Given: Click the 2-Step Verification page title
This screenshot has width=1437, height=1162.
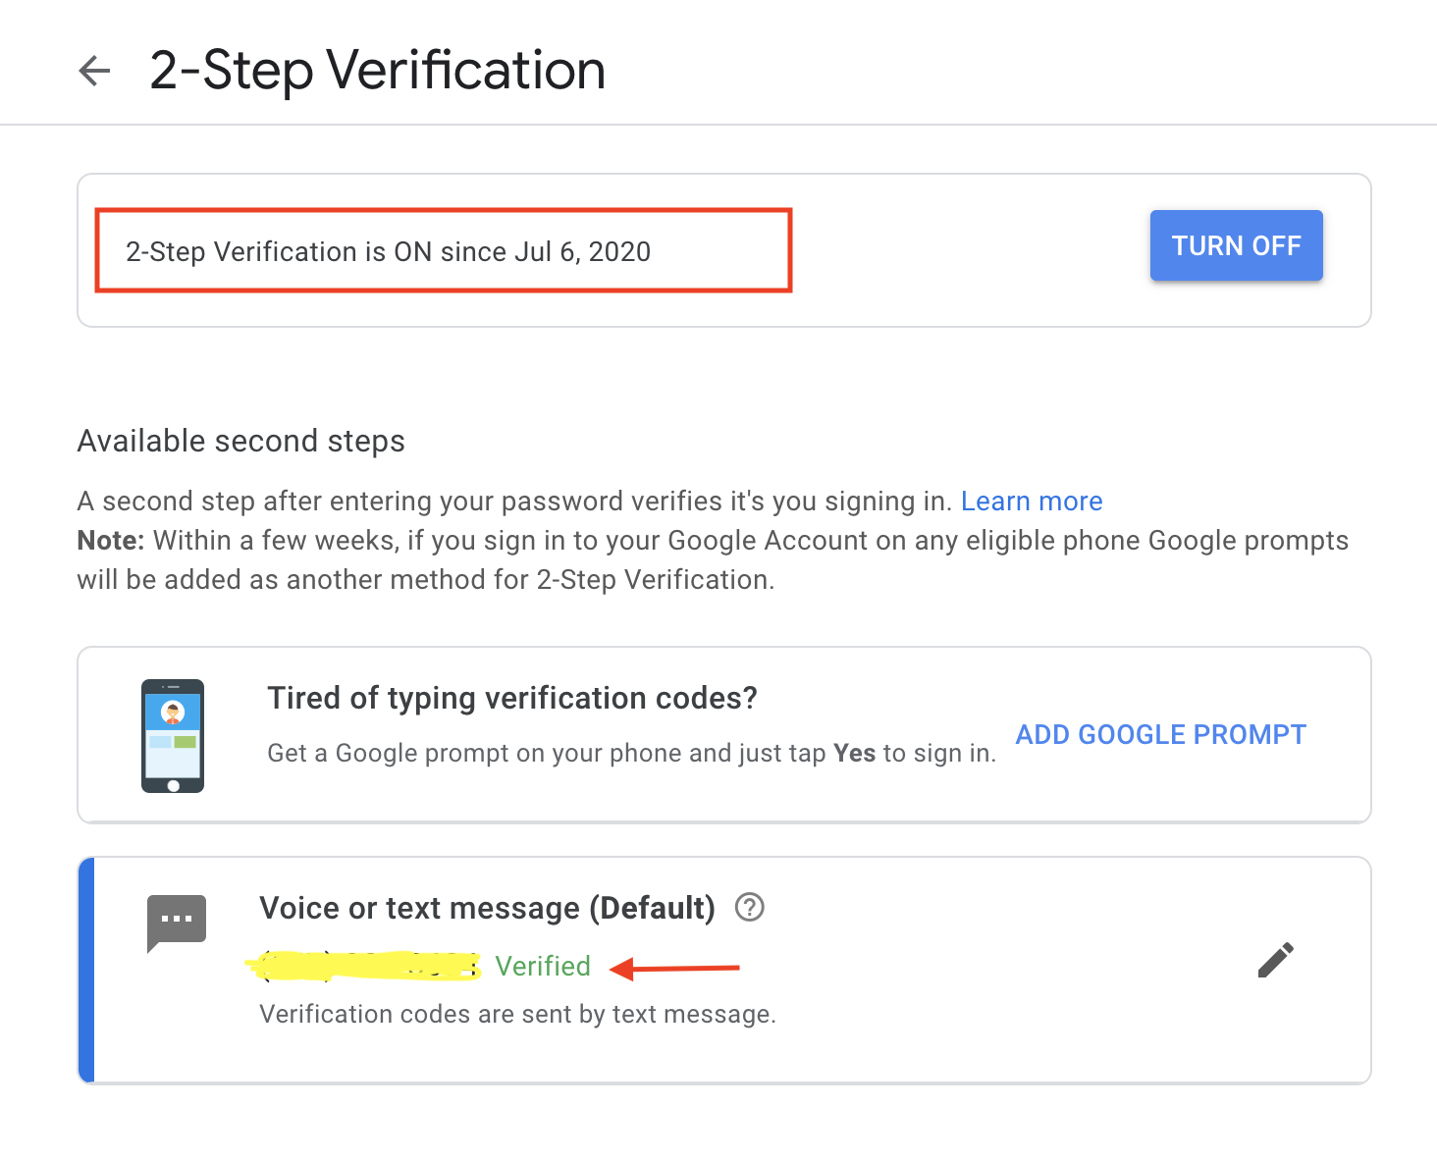Looking at the screenshot, I should [377, 71].
